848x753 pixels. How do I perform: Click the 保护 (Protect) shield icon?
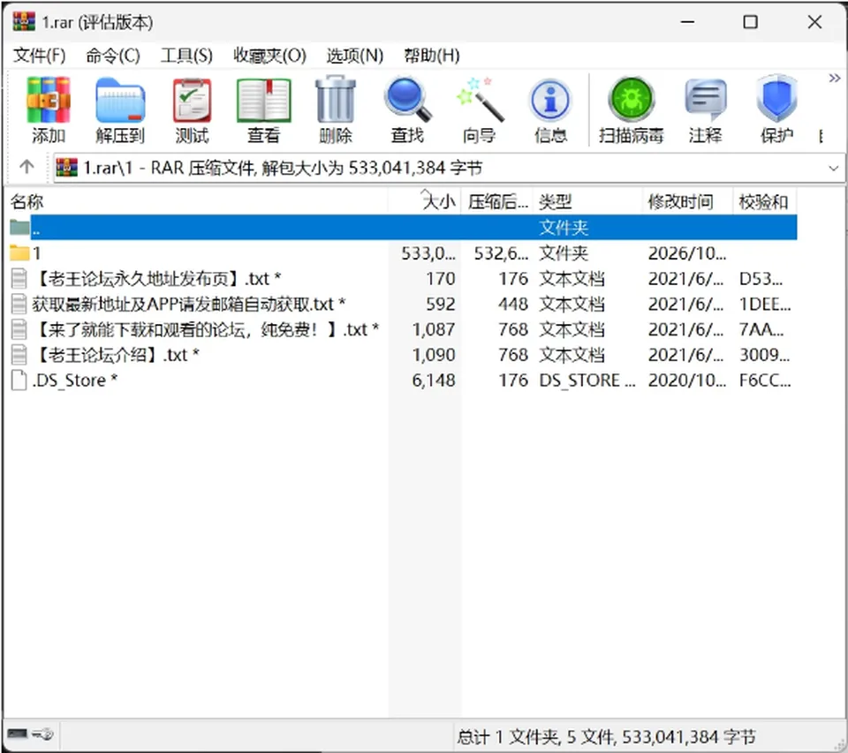coord(777,110)
